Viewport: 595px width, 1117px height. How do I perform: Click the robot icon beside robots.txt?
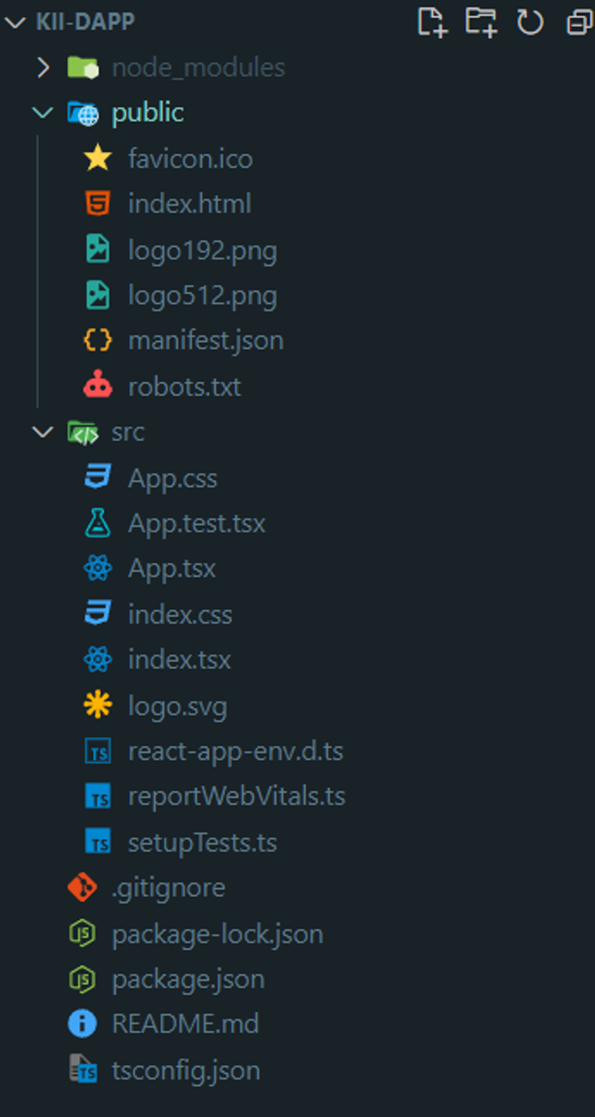click(97, 386)
